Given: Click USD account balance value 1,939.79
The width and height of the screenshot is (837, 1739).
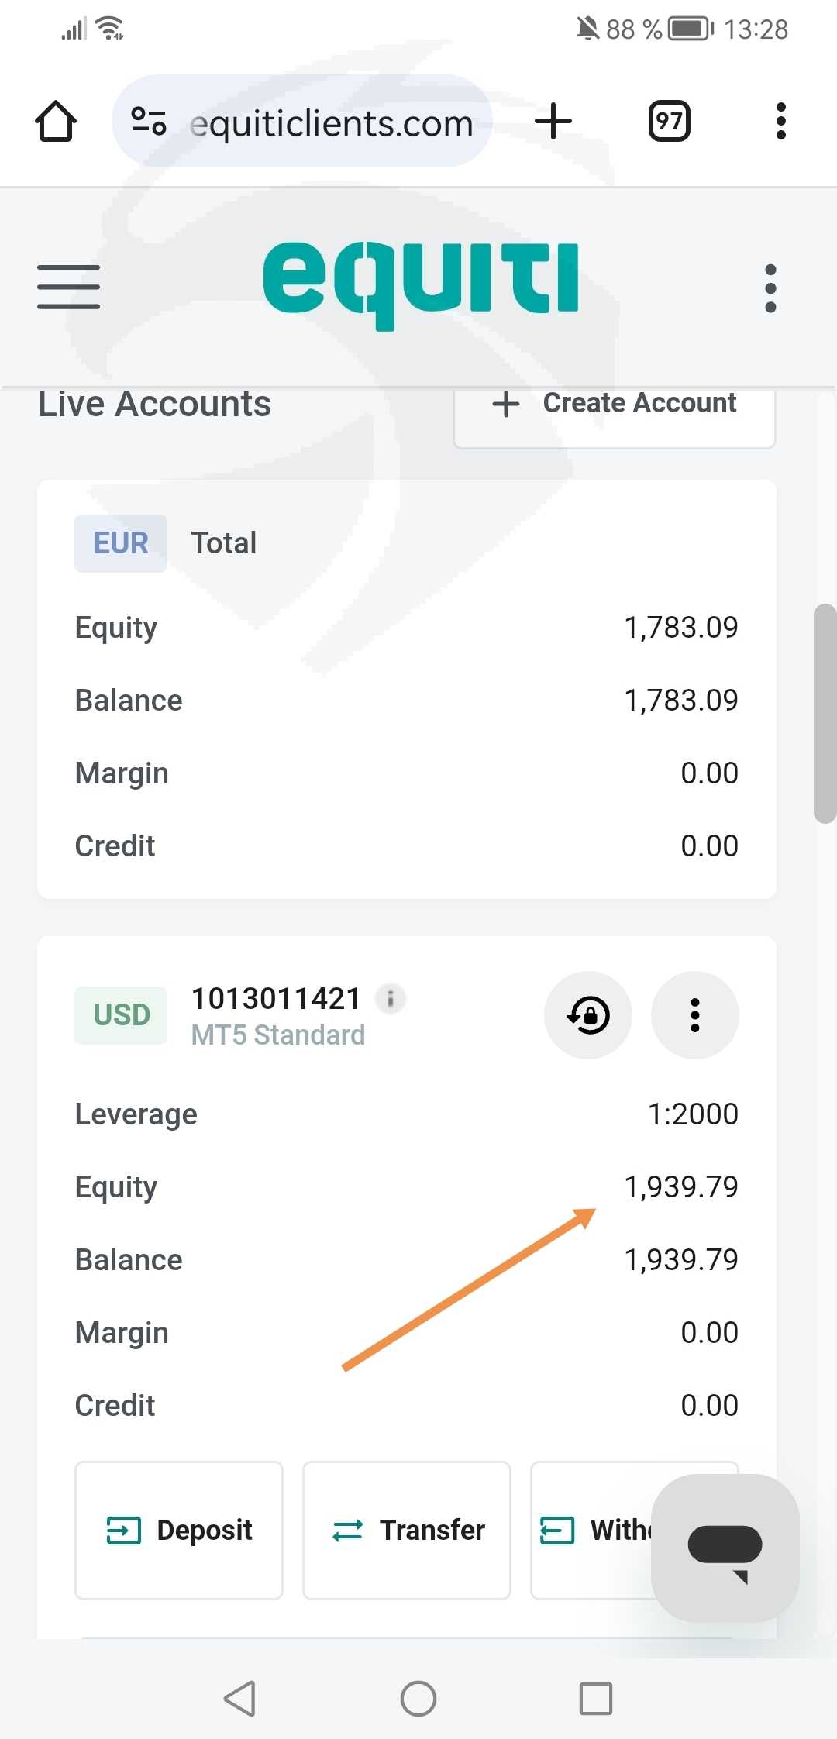Looking at the screenshot, I should (x=681, y=1260).
